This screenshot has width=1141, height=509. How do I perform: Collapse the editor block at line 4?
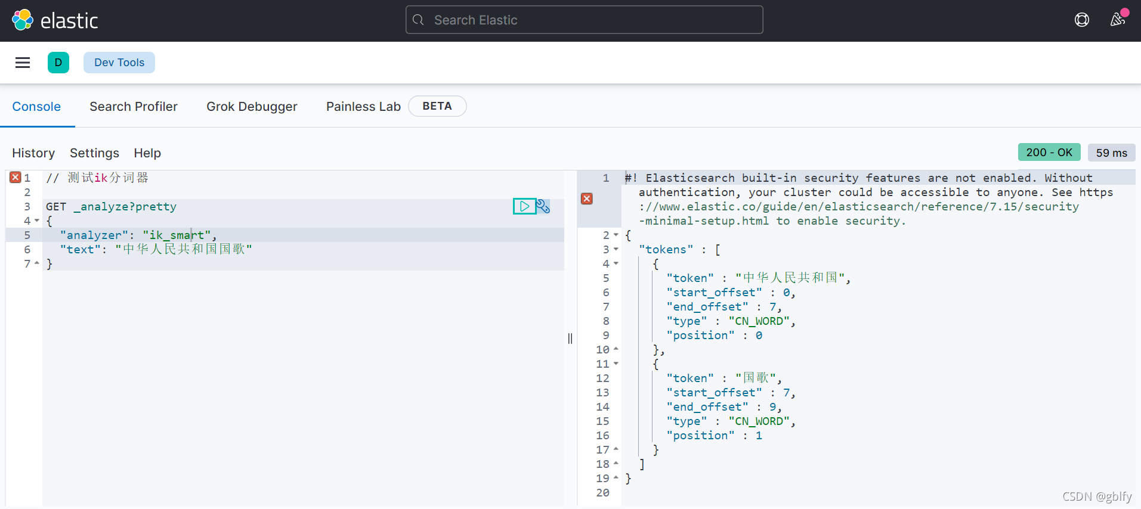coord(37,221)
